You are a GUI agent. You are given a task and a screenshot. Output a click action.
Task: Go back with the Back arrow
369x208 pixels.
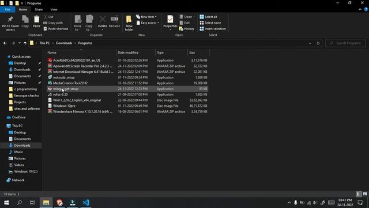pos(5,43)
